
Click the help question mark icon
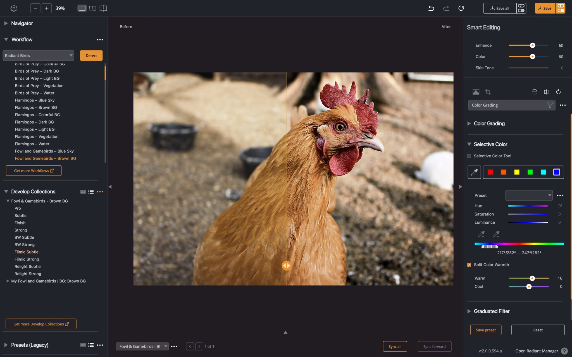[x=564, y=351]
